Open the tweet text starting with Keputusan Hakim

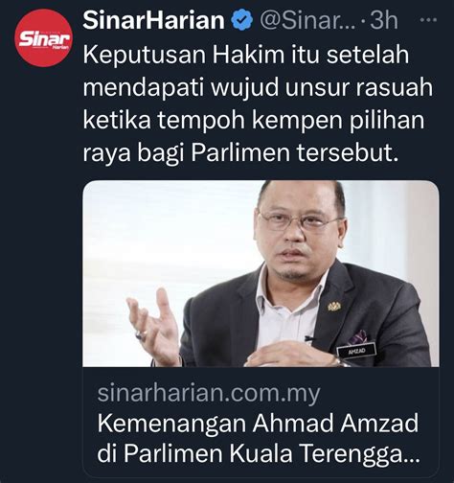(x=258, y=104)
